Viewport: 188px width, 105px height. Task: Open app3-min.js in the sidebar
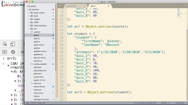(38, 45)
